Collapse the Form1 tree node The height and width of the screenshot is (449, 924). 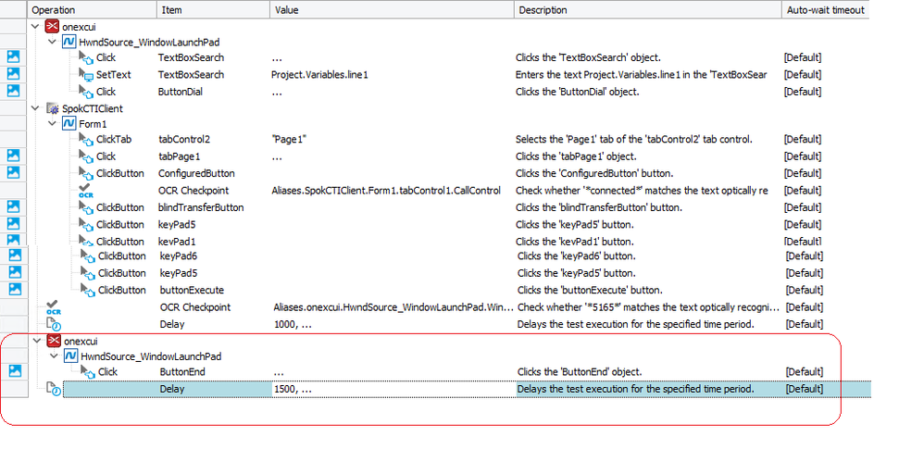click(x=52, y=123)
